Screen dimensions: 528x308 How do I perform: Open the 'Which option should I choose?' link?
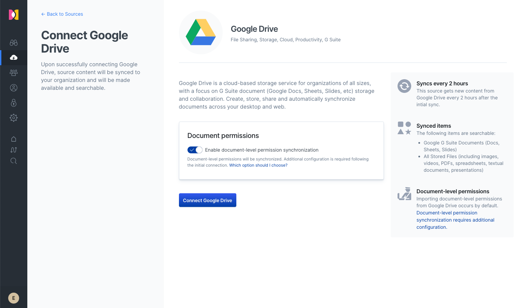pos(258,165)
